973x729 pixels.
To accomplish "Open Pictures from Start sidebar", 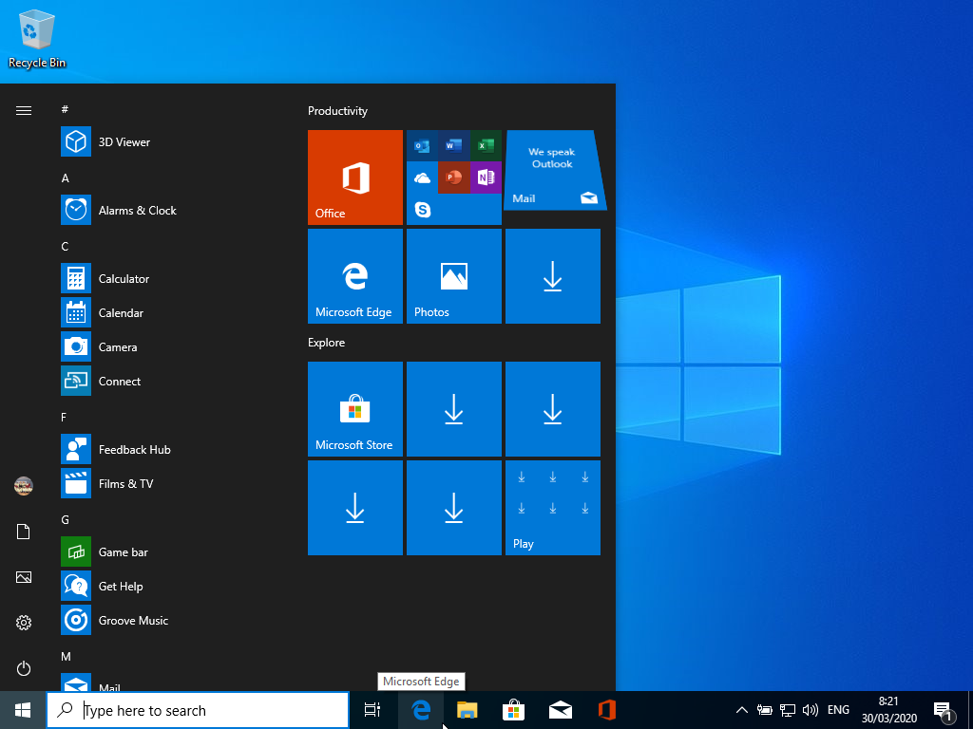I will click(24, 578).
